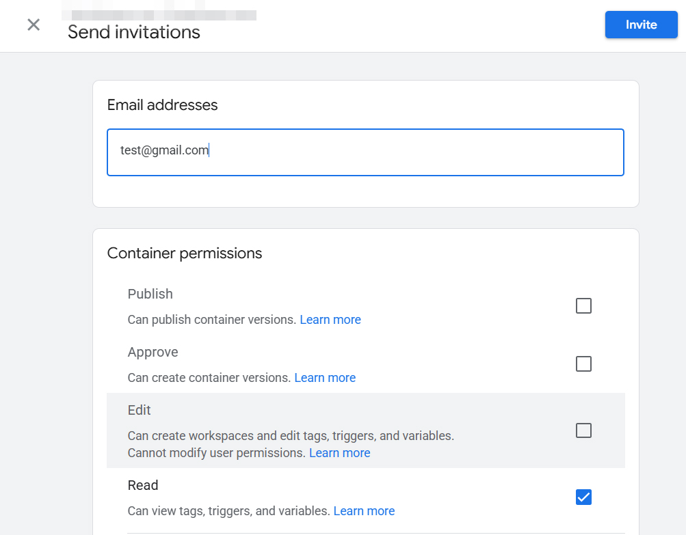Screen dimensions: 686x535
Task: Click inside the Email addresses input field
Action: [x=365, y=152]
